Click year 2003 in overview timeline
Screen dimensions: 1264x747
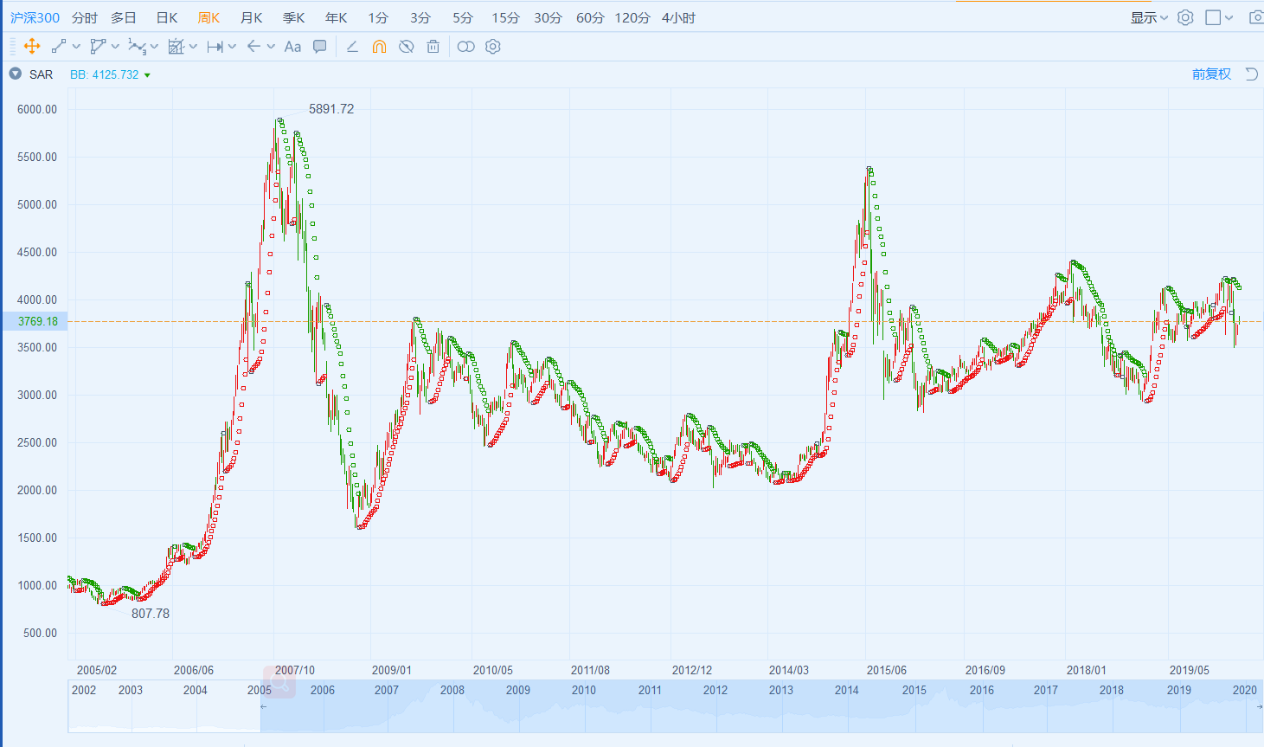point(131,690)
